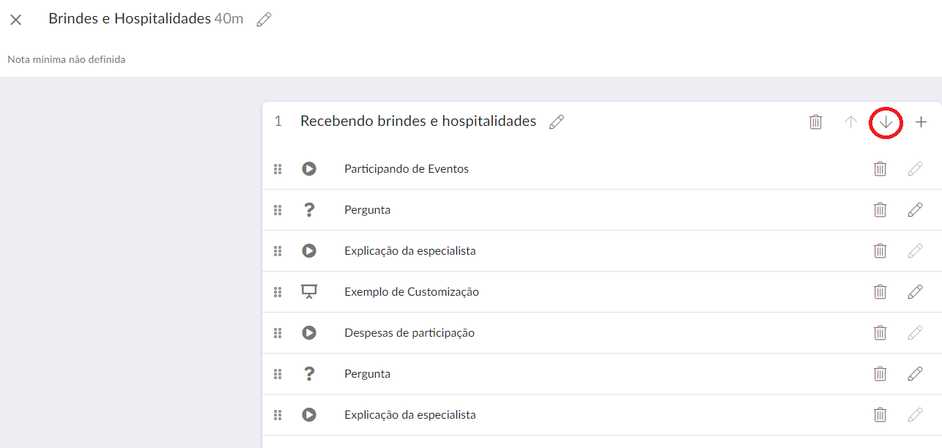
Task: Click the play icon beside Despesas de participação
Action: (309, 333)
